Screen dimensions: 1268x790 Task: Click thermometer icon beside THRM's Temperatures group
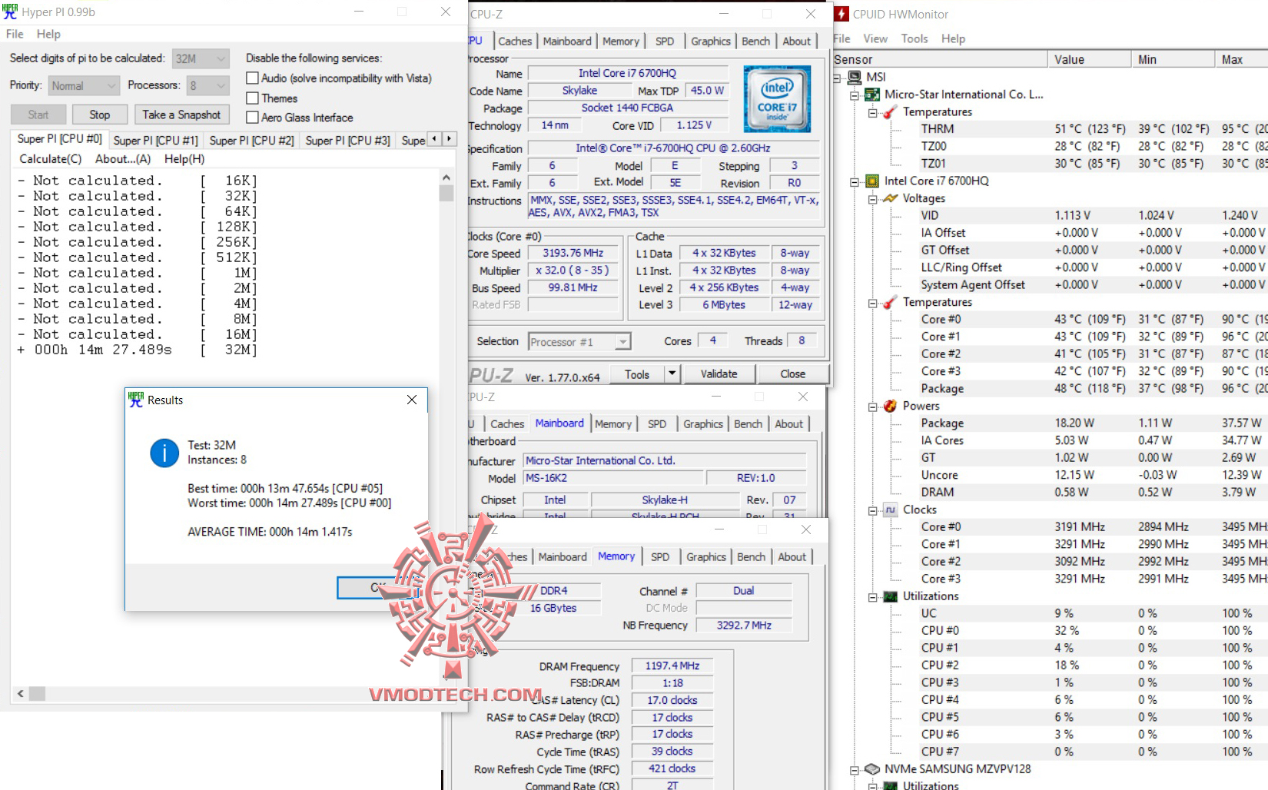pyautogui.click(x=891, y=112)
